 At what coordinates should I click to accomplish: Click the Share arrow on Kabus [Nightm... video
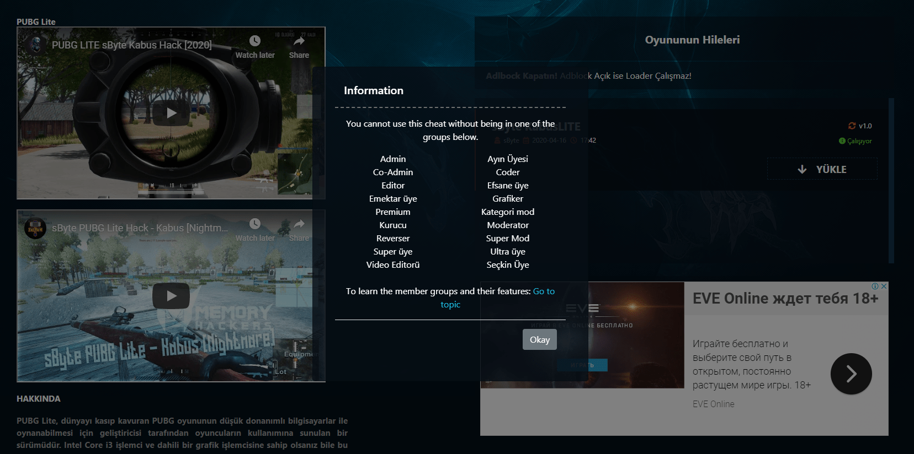pyautogui.click(x=299, y=224)
